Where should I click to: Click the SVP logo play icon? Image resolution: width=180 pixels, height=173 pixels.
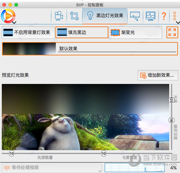pos(8,16)
